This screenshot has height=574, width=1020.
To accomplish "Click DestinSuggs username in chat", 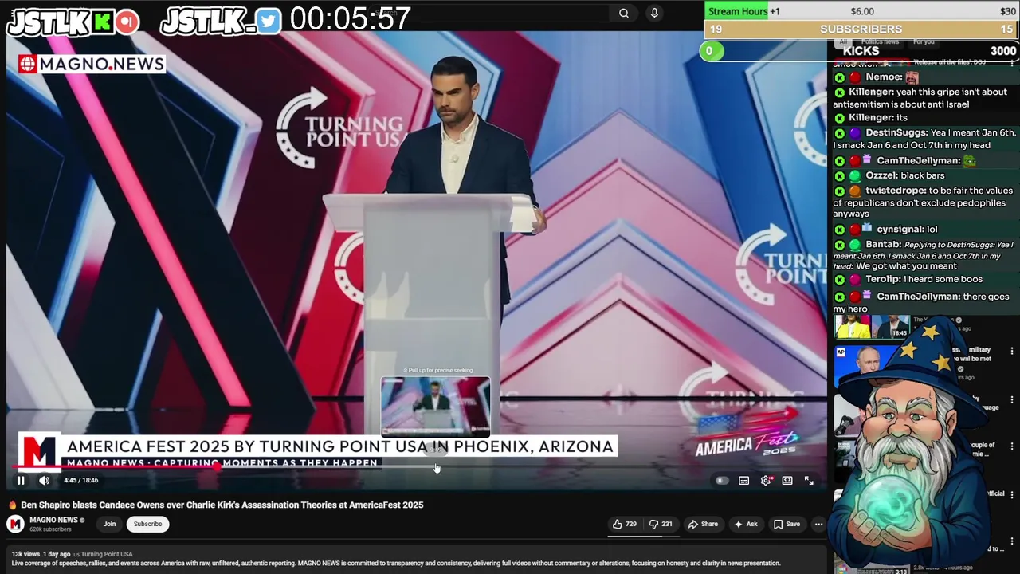I will 896,132.
